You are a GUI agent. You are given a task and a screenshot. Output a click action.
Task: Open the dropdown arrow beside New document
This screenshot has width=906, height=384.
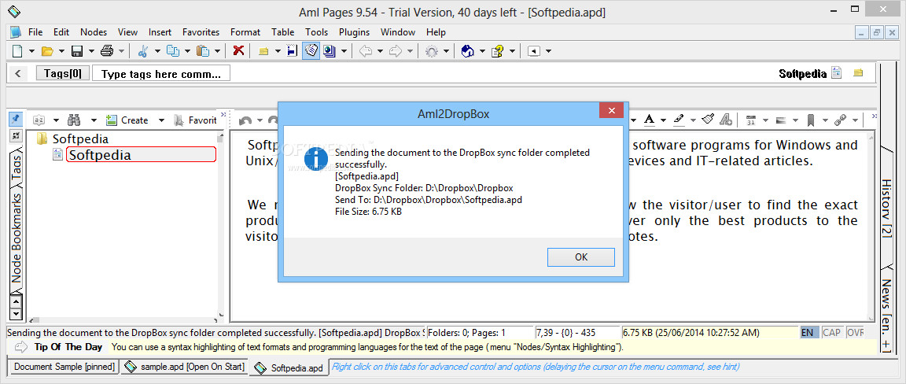pyautogui.click(x=31, y=51)
